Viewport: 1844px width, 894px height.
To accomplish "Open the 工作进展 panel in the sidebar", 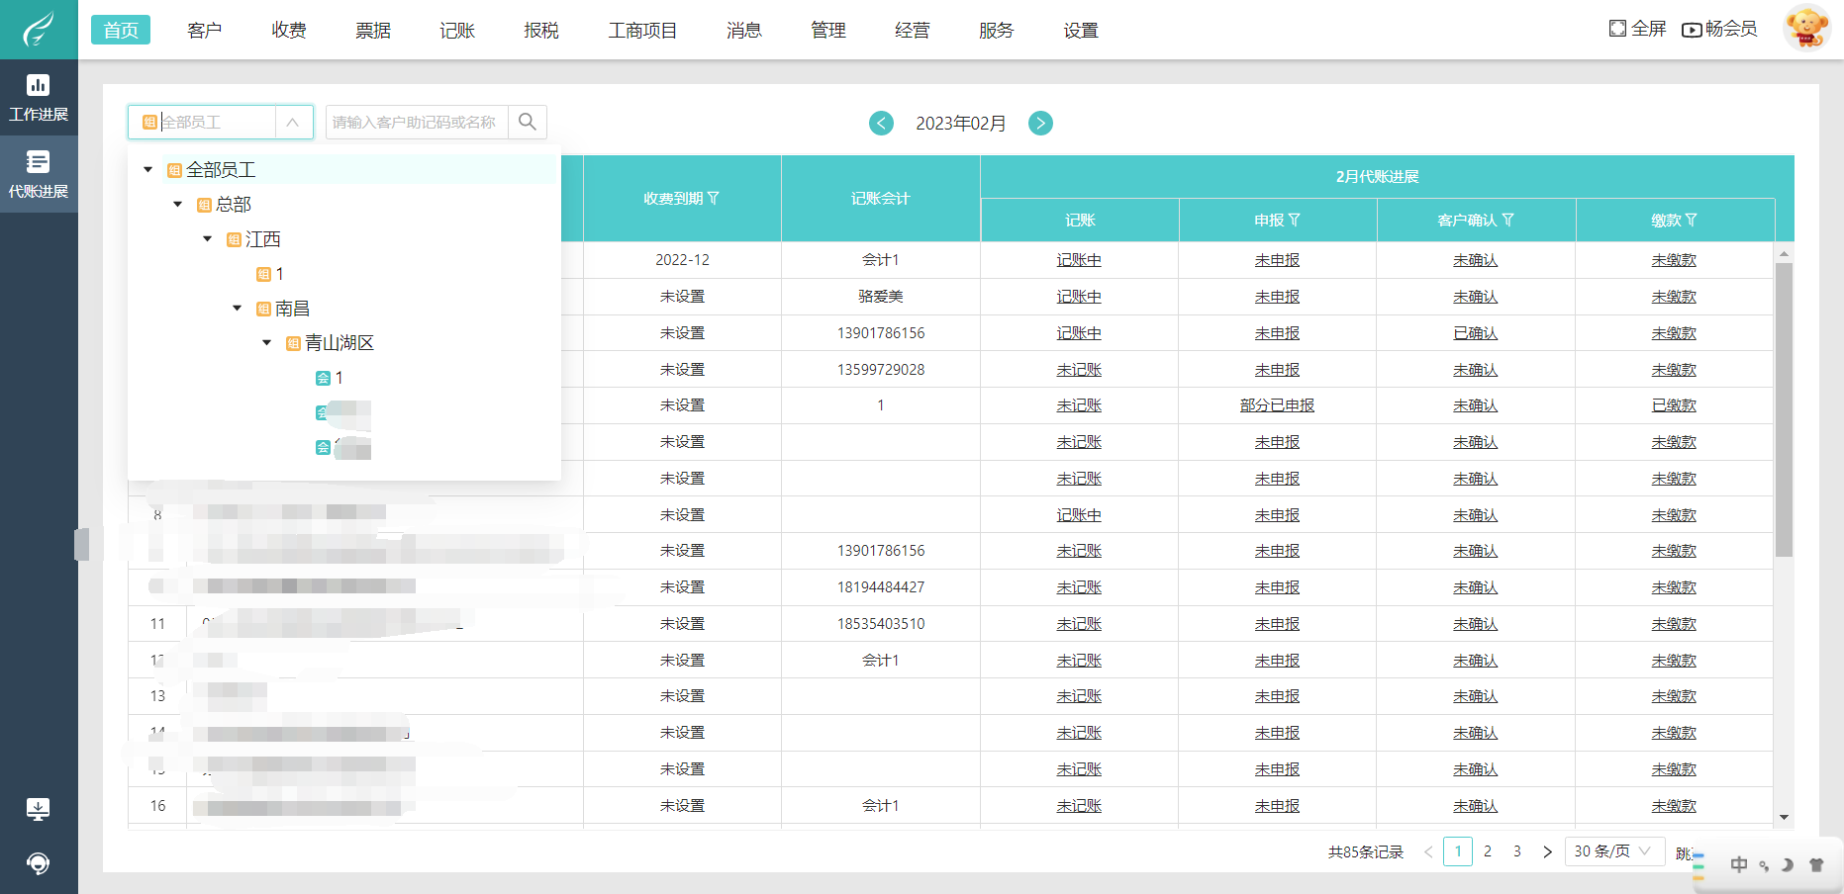I will [x=39, y=96].
